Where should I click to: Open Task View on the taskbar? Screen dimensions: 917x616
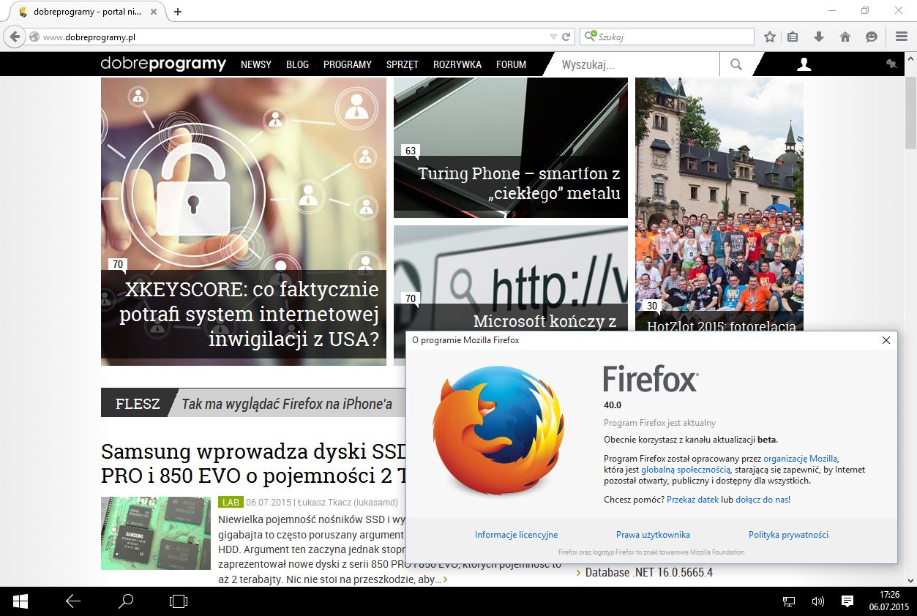tap(179, 601)
